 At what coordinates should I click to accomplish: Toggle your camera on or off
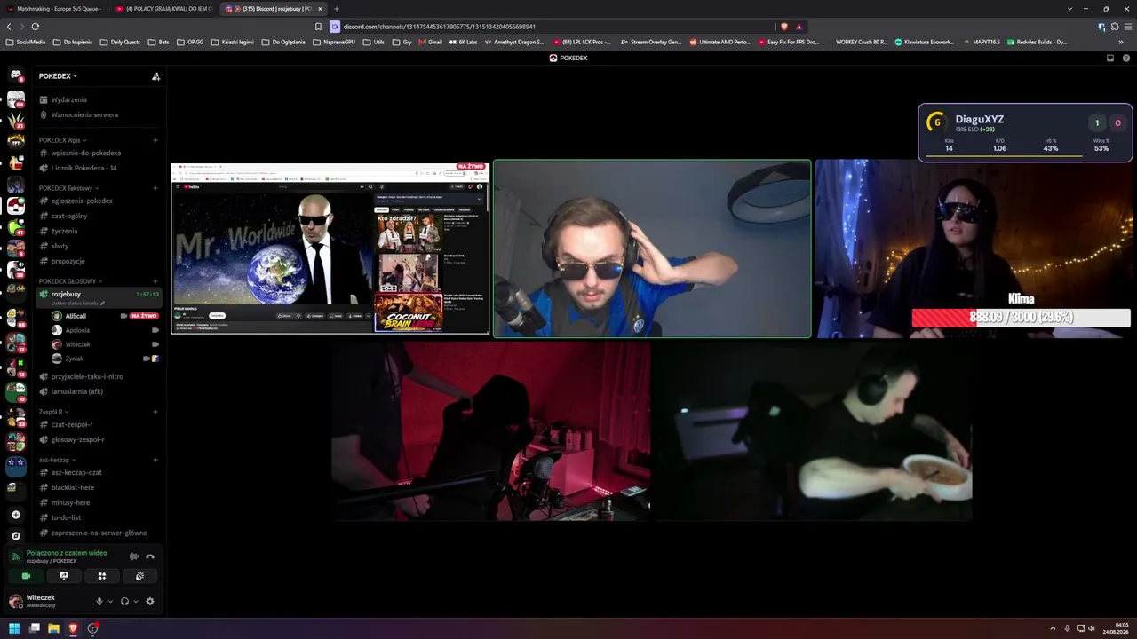tap(26, 576)
